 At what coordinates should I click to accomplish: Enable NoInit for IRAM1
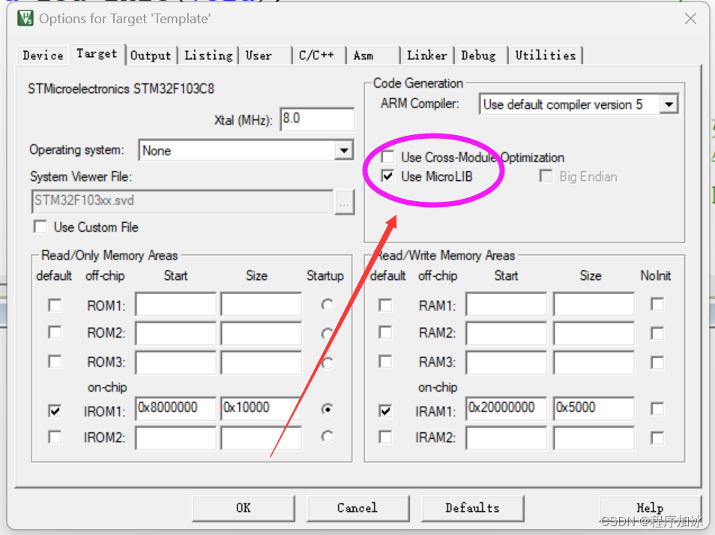[x=657, y=408]
